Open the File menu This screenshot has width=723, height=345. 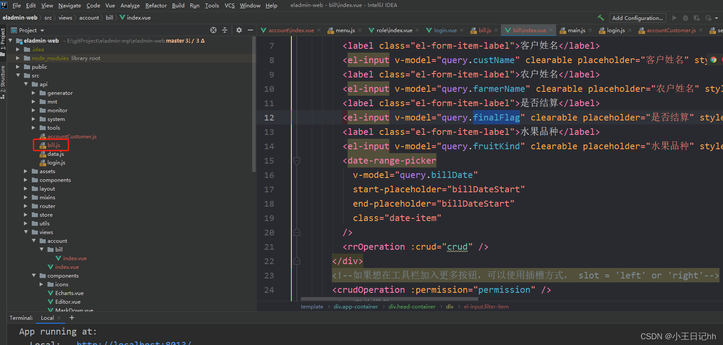(x=17, y=5)
